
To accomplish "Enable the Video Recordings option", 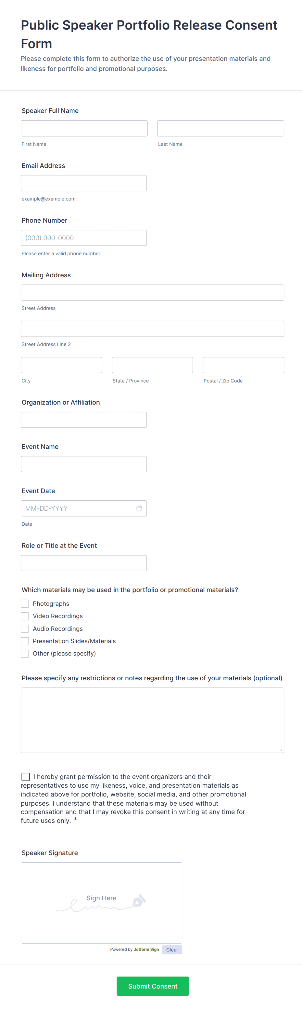I will [x=25, y=616].
